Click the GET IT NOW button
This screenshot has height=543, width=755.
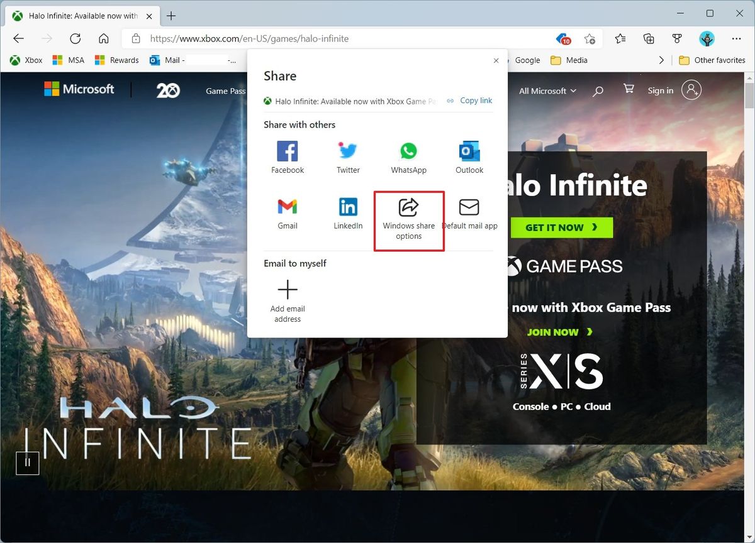[x=561, y=228]
